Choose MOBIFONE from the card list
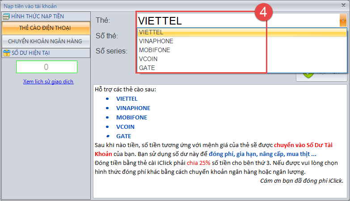 (242, 50)
